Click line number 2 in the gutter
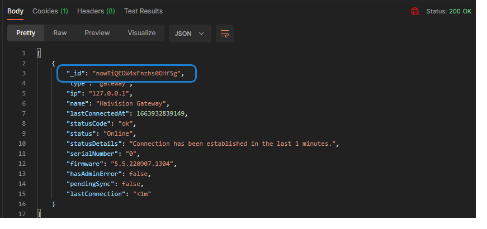 tap(23, 63)
